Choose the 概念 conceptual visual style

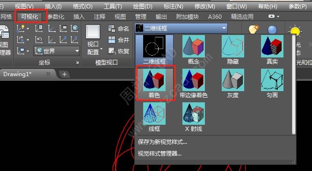pos(194,50)
